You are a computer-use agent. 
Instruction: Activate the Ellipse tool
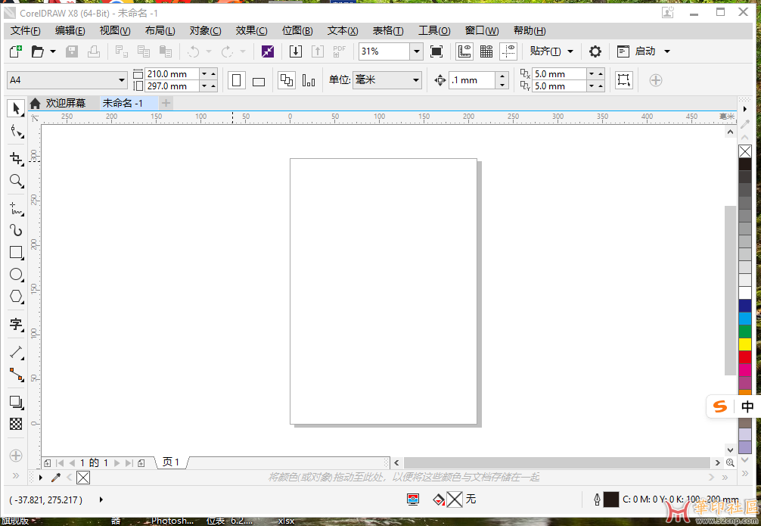pyautogui.click(x=16, y=274)
